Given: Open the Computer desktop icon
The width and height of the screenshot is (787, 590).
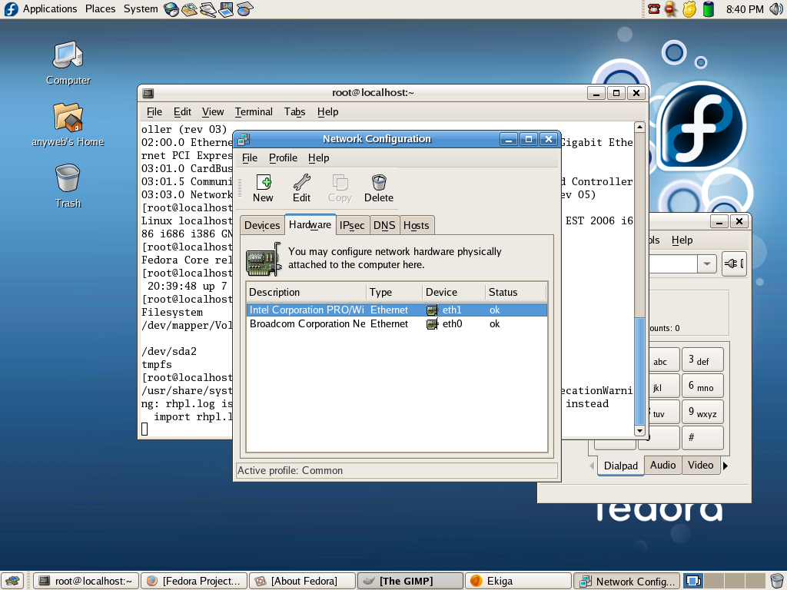Looking at the screenshot, I should pyautogui.click(x=68, y=55).
